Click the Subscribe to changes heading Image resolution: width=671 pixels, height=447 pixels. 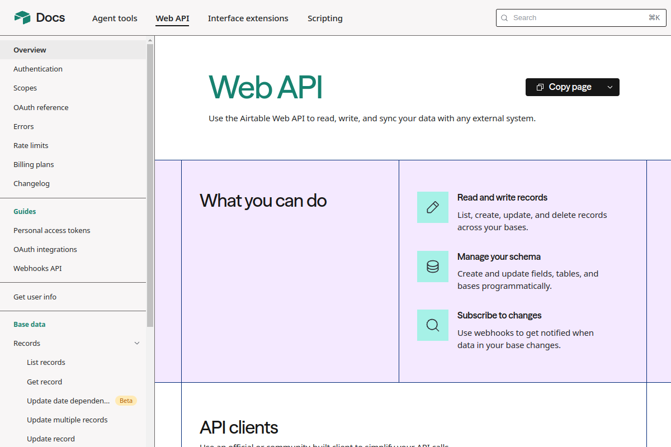(499, 315)
